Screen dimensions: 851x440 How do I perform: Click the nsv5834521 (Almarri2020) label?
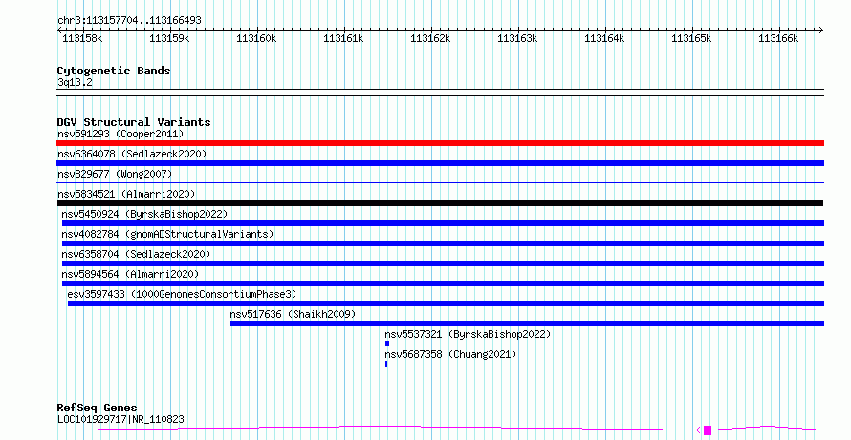point(126,194)
